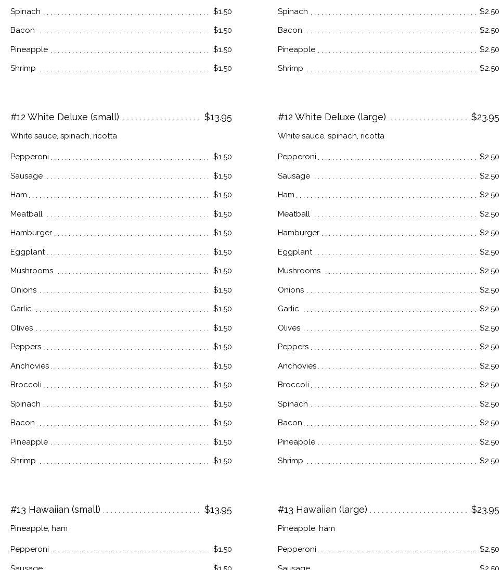Click the $23.95 price for Hawaiian large
This screenshot has width=502, height=570.
coord(484,510)
